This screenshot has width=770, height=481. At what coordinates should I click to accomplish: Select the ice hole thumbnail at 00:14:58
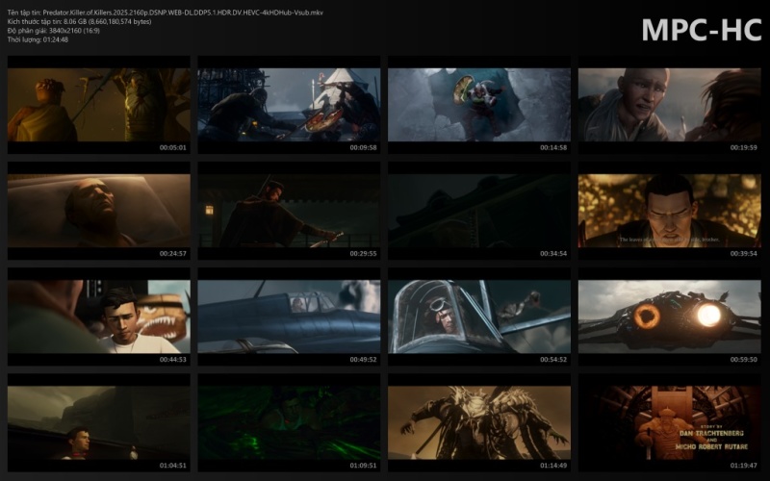479,105
